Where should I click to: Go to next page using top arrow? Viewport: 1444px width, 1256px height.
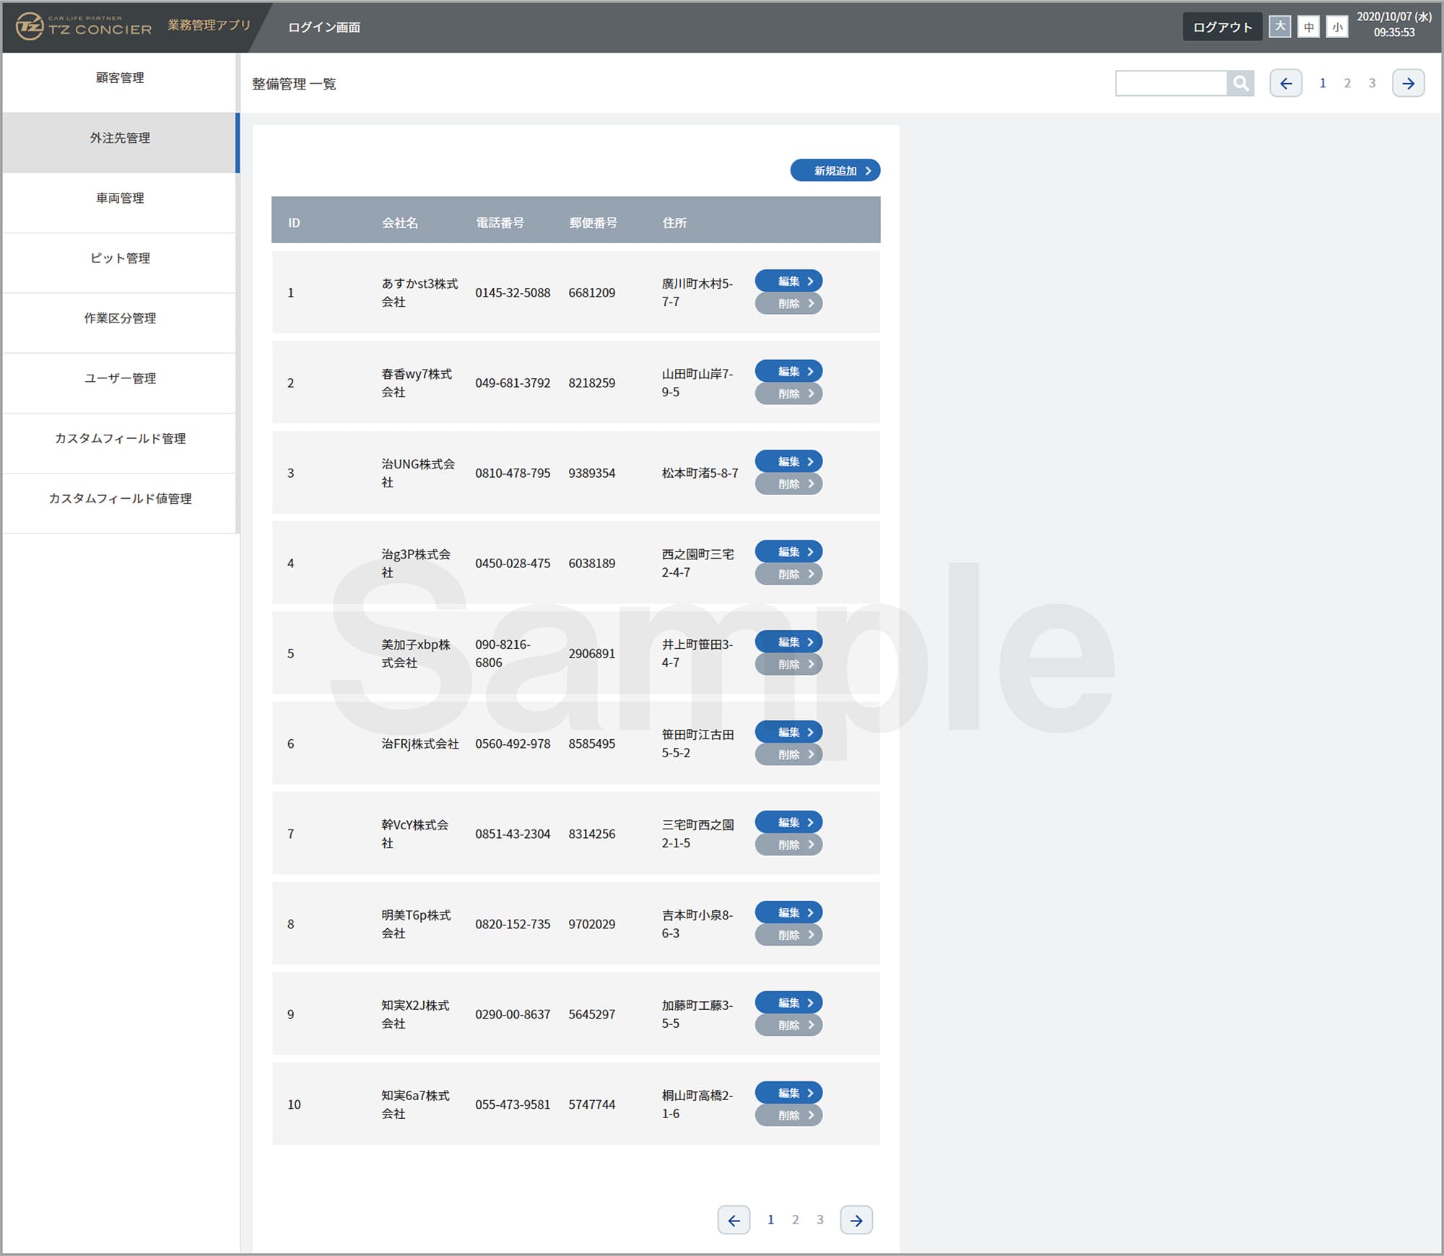pyautogui.click(x=1408, y=83)
